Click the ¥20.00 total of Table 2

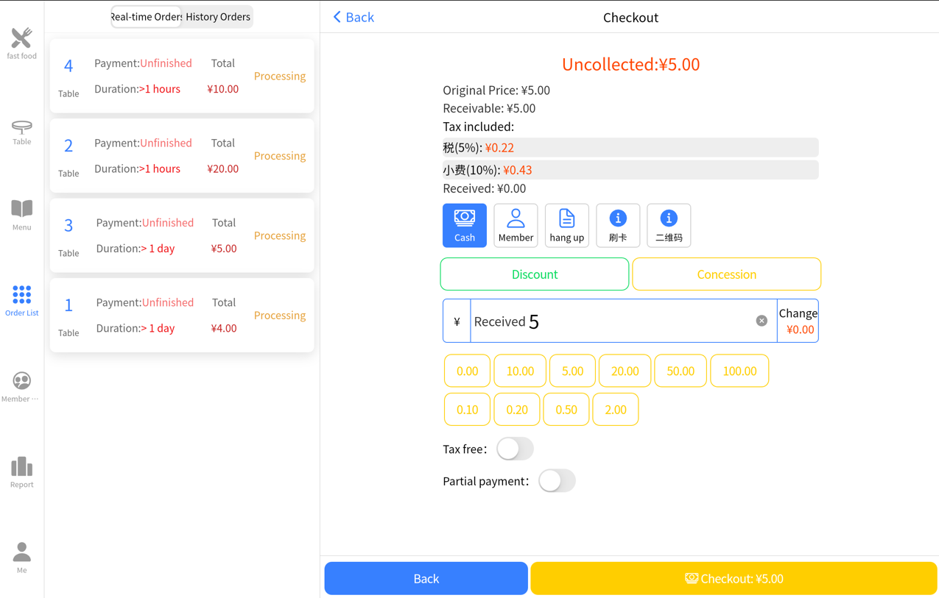point(222,168)
